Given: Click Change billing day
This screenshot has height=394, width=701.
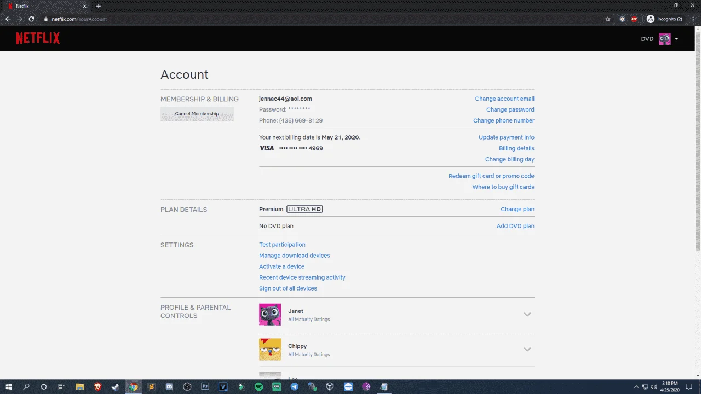Looking at the screenshot, I should [510, 159].
